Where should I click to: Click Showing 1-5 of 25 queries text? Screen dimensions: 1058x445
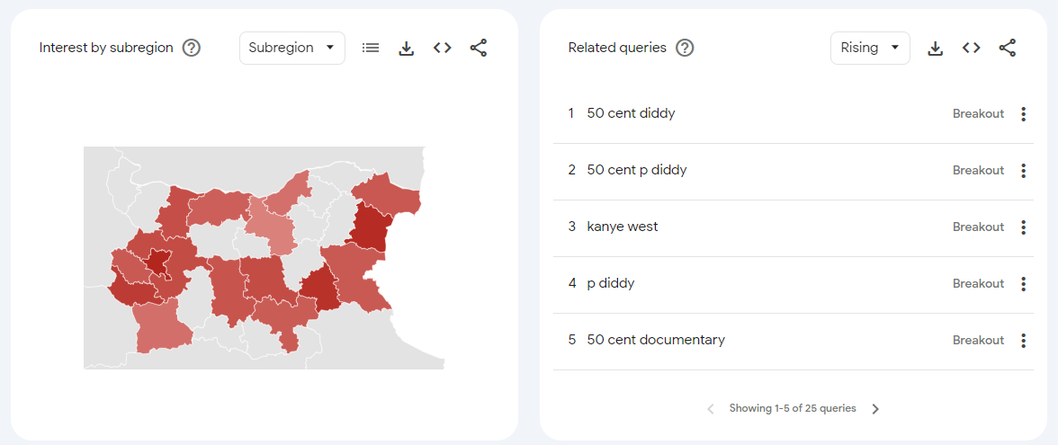[x=793, y=408]
